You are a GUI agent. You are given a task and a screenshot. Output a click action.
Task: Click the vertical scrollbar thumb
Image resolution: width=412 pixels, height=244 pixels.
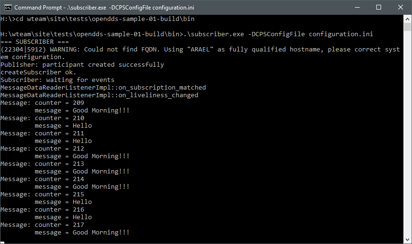(x=407, y=27)
